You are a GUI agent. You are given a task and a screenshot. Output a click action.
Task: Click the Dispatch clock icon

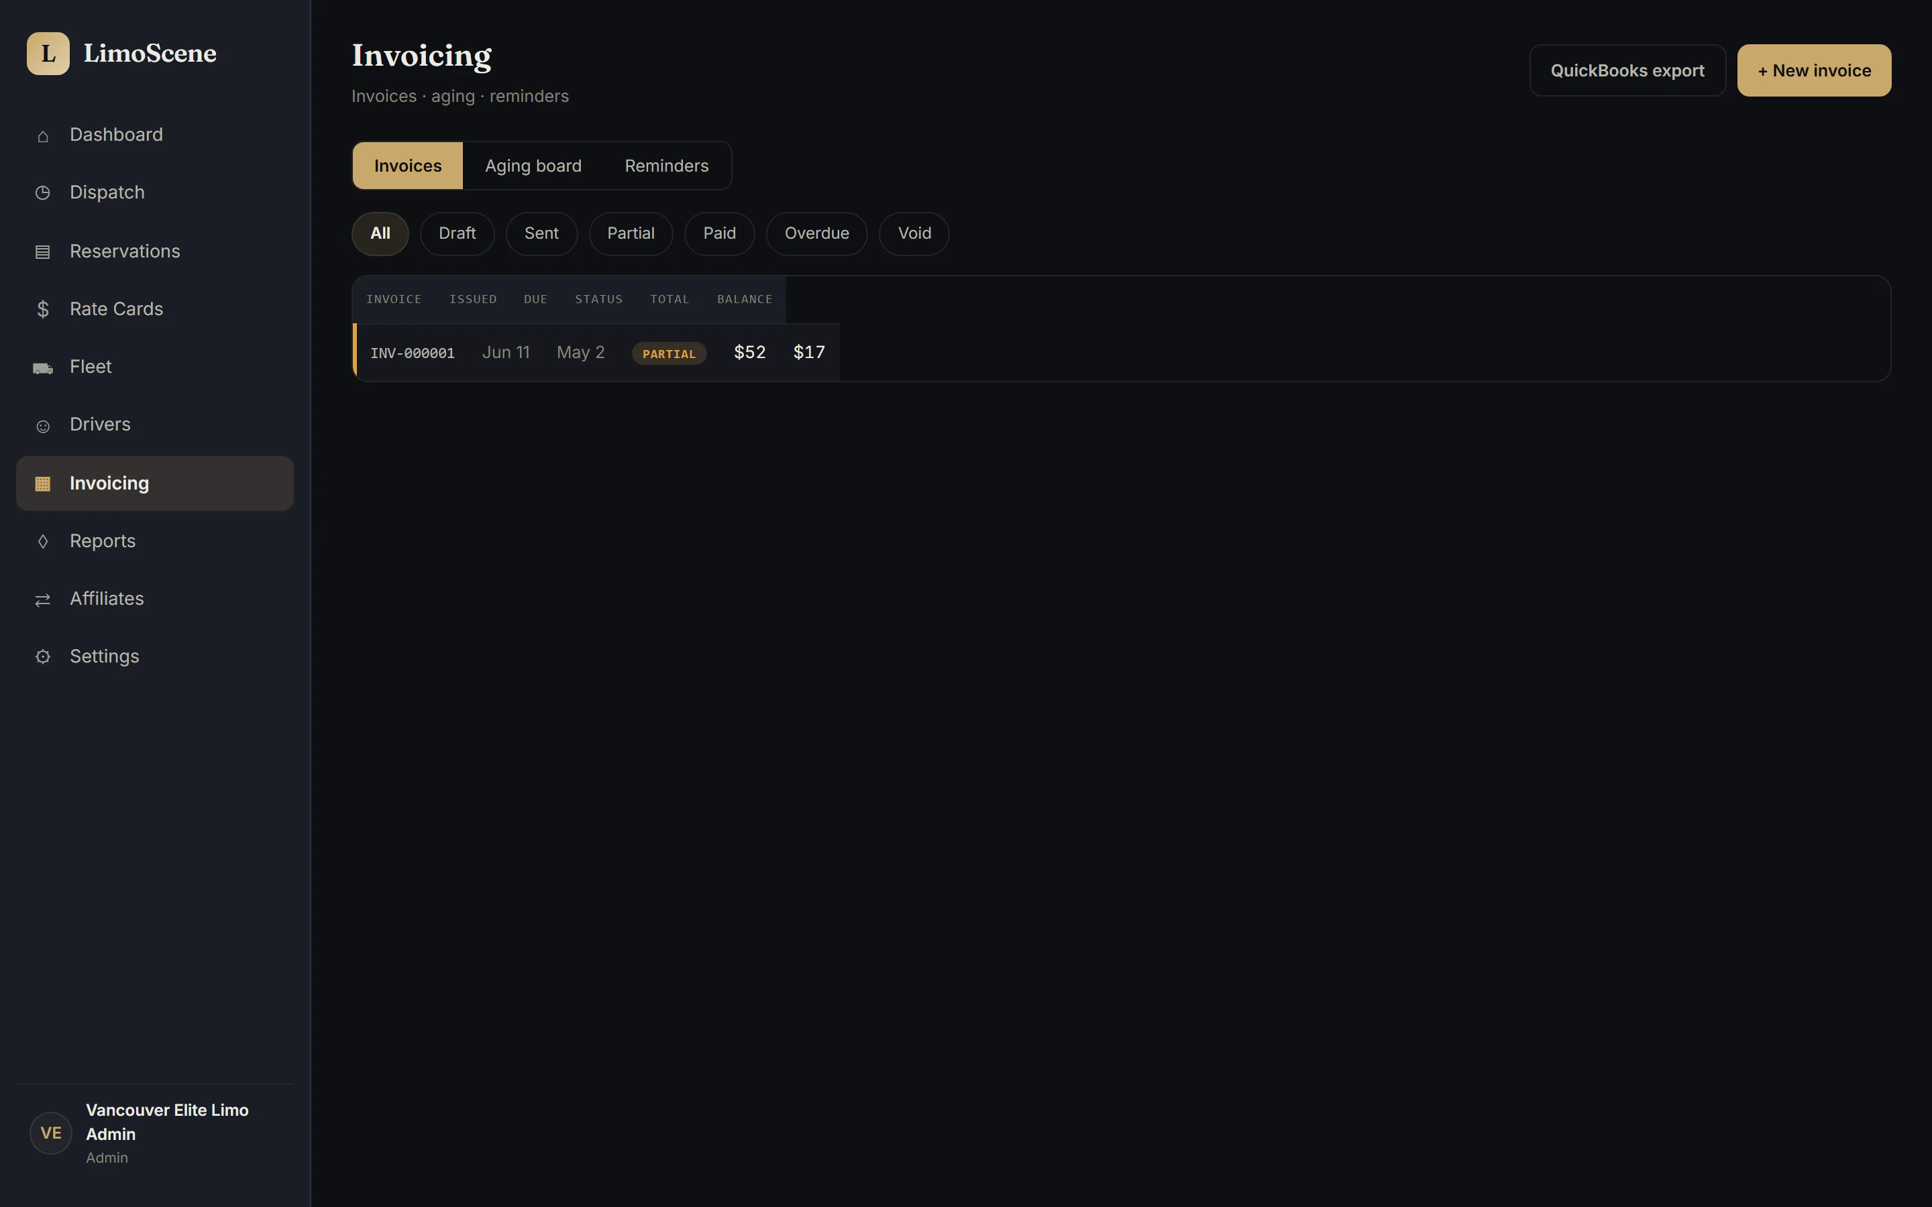(x=43, y=193)
